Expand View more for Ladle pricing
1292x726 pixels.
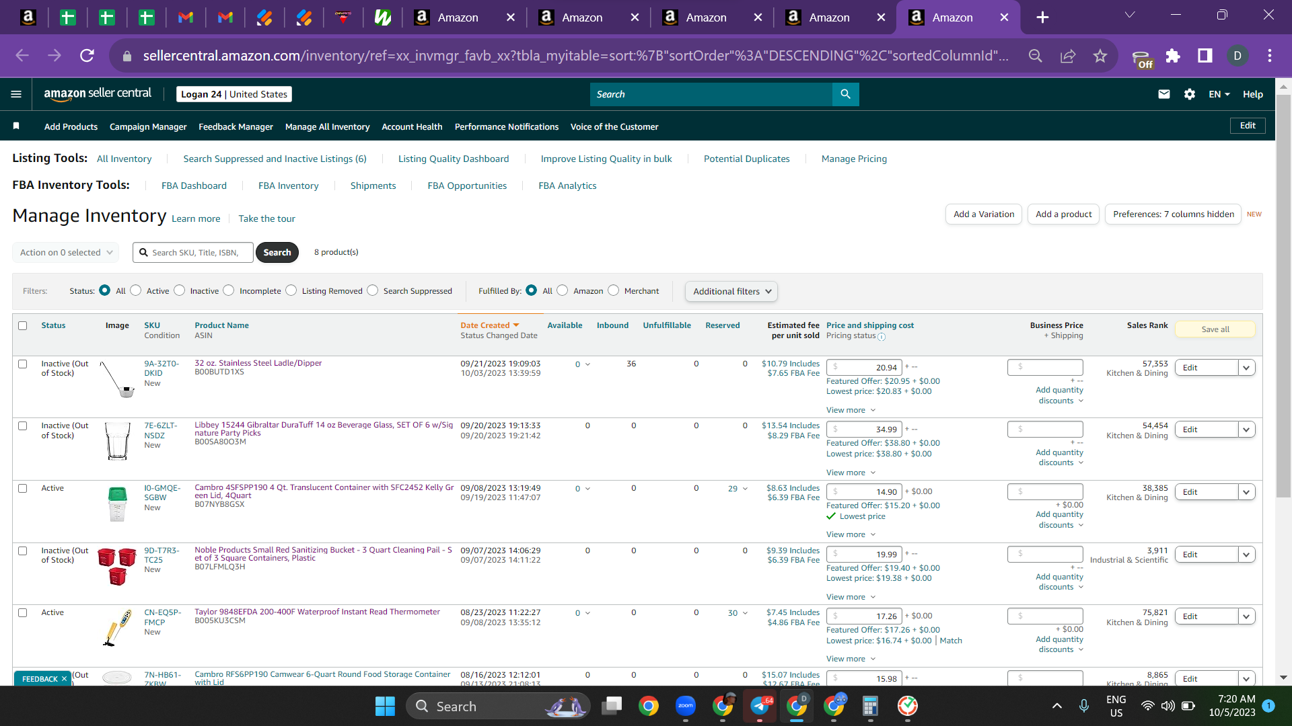pyautogui.click(x=851, y=411)
